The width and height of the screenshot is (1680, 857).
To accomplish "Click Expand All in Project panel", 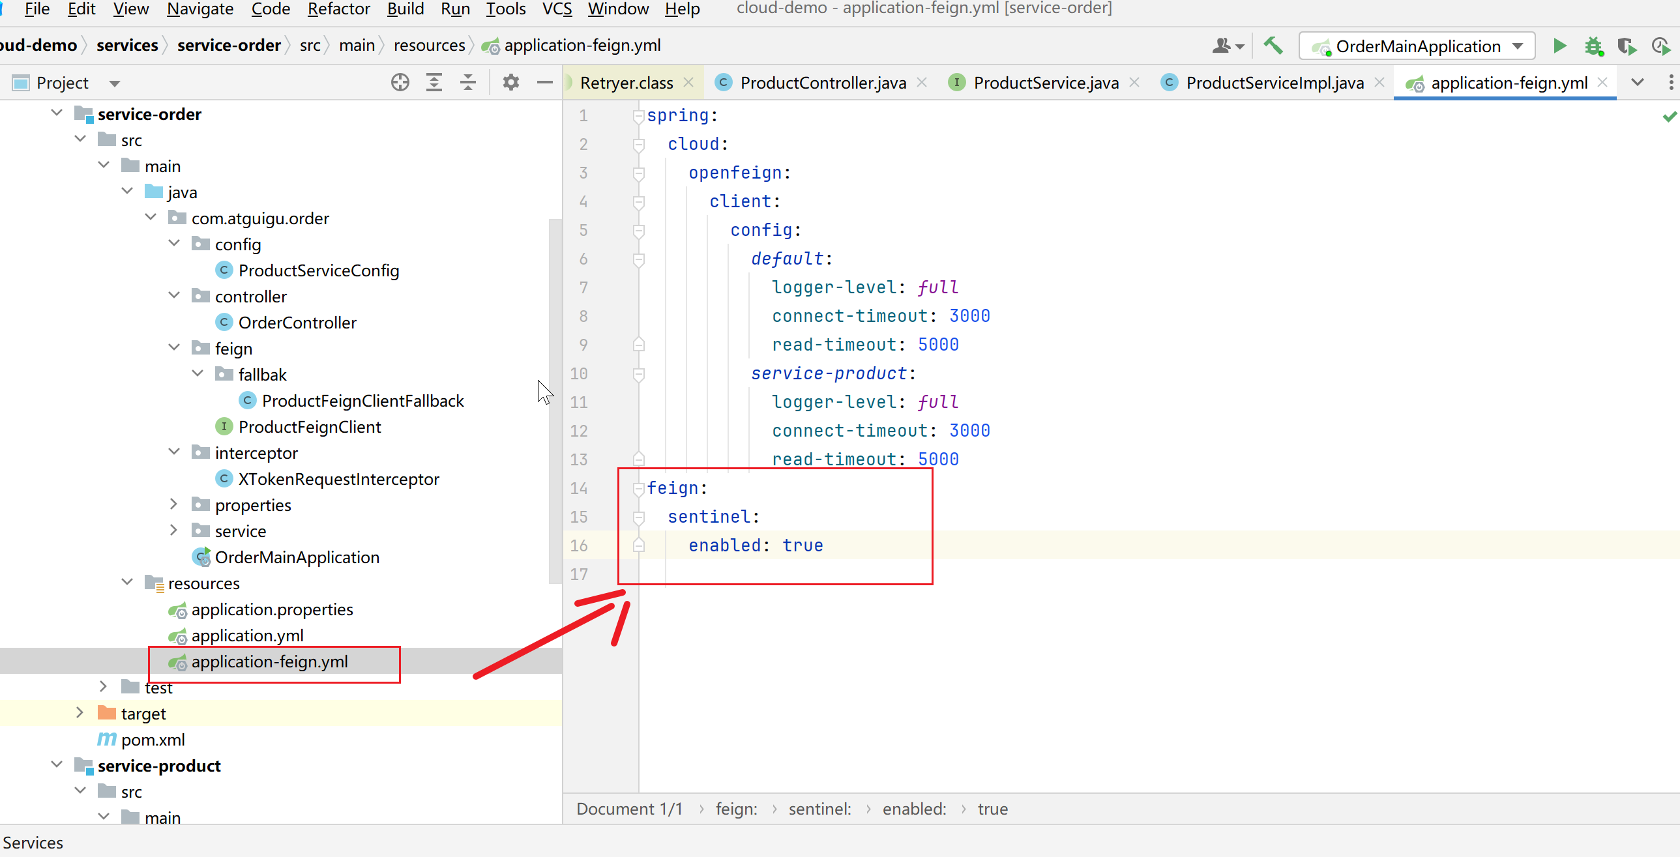I will [434, 83].
